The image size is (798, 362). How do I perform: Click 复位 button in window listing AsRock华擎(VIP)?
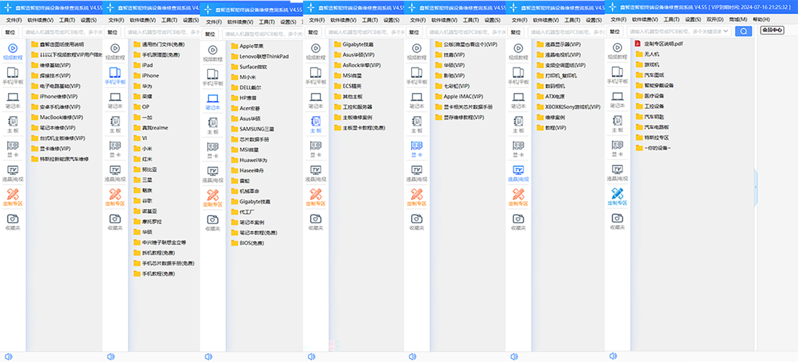313,32
